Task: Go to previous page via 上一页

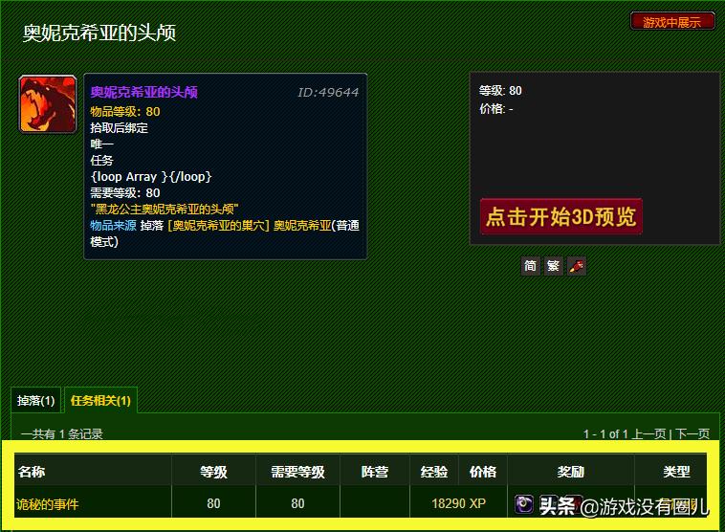Action: point(648,434)
